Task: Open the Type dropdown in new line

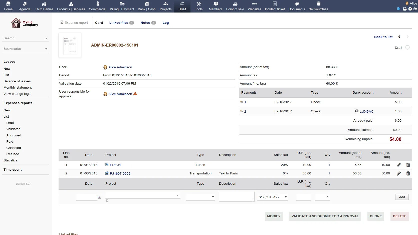Action: tap(200, 197)
